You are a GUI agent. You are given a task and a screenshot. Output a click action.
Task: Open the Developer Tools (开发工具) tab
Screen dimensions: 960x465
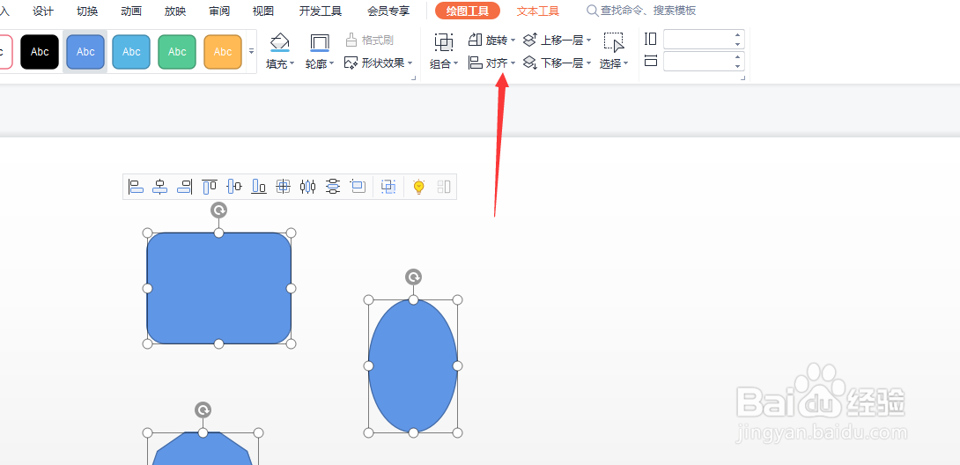point(321,11)
